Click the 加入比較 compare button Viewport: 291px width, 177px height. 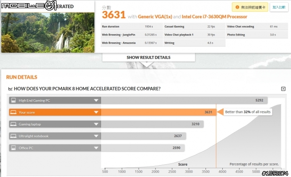click(x=279, y=7)
